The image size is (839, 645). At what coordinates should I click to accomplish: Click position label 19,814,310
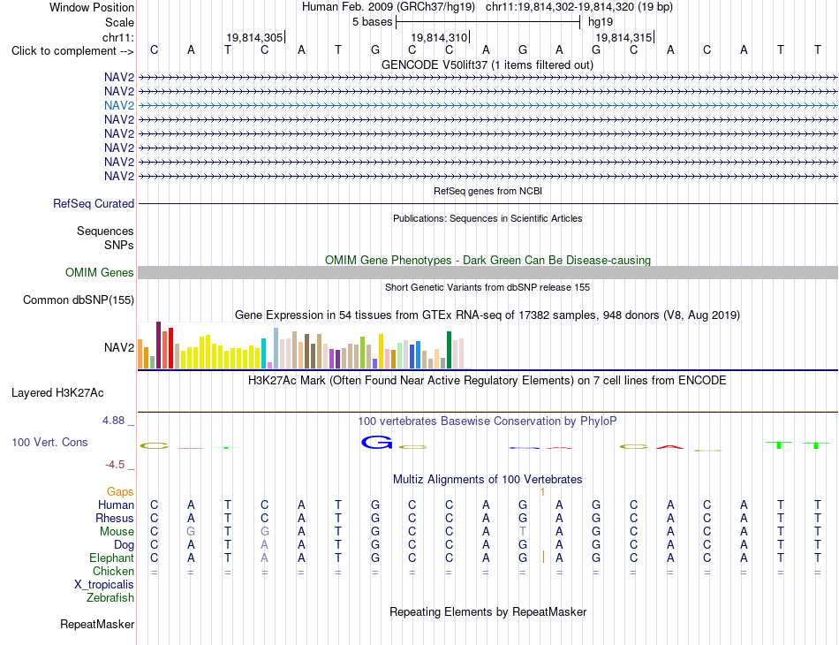point(439,37)
